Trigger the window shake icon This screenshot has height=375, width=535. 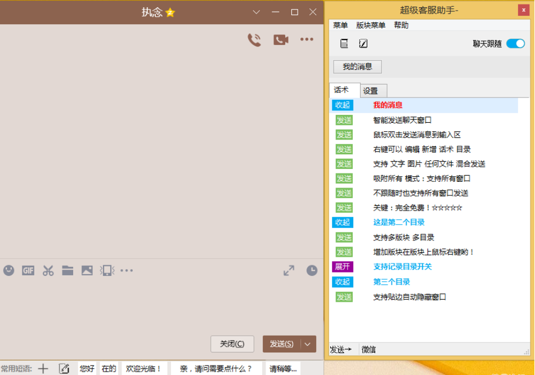click(x=106, y=270)
